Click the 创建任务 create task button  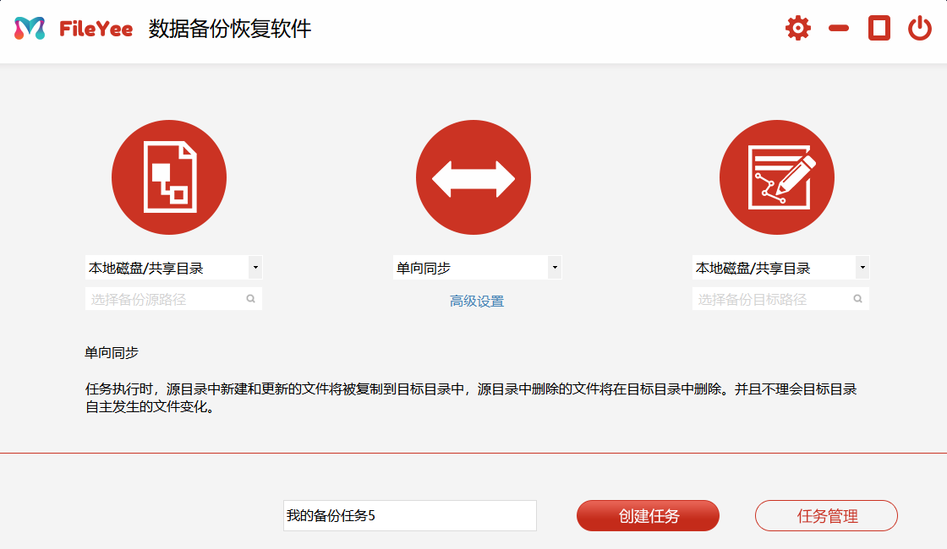pyautogui.click(x=648, y=515)
